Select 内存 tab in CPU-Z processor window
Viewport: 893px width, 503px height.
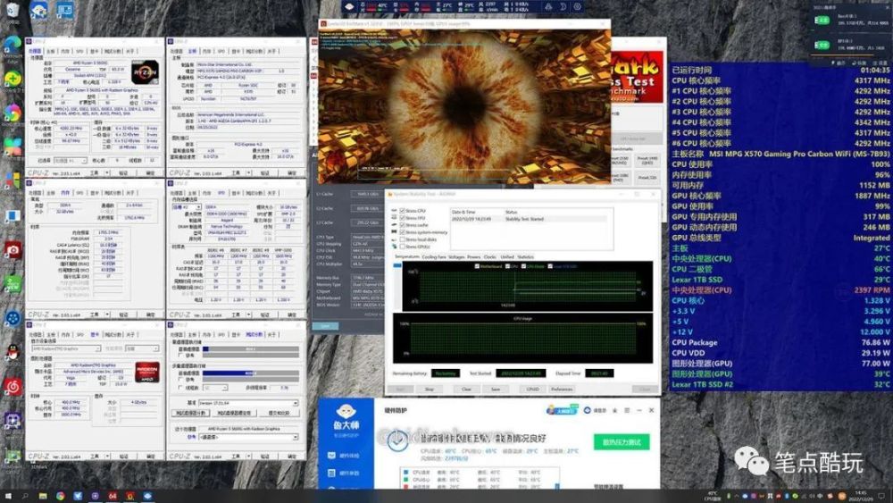coord(65,51)
